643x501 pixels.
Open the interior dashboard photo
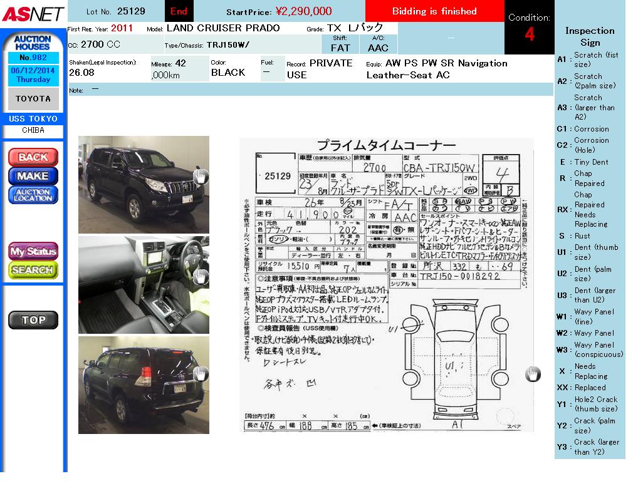click(x=143, y=284)
